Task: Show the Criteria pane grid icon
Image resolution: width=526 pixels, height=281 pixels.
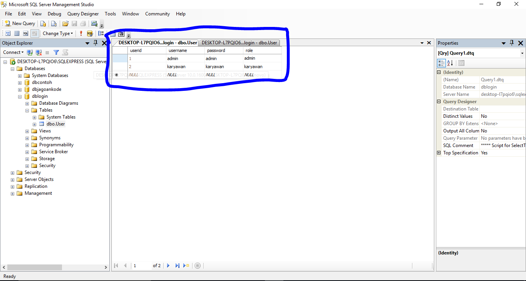Action: [17, 33]
